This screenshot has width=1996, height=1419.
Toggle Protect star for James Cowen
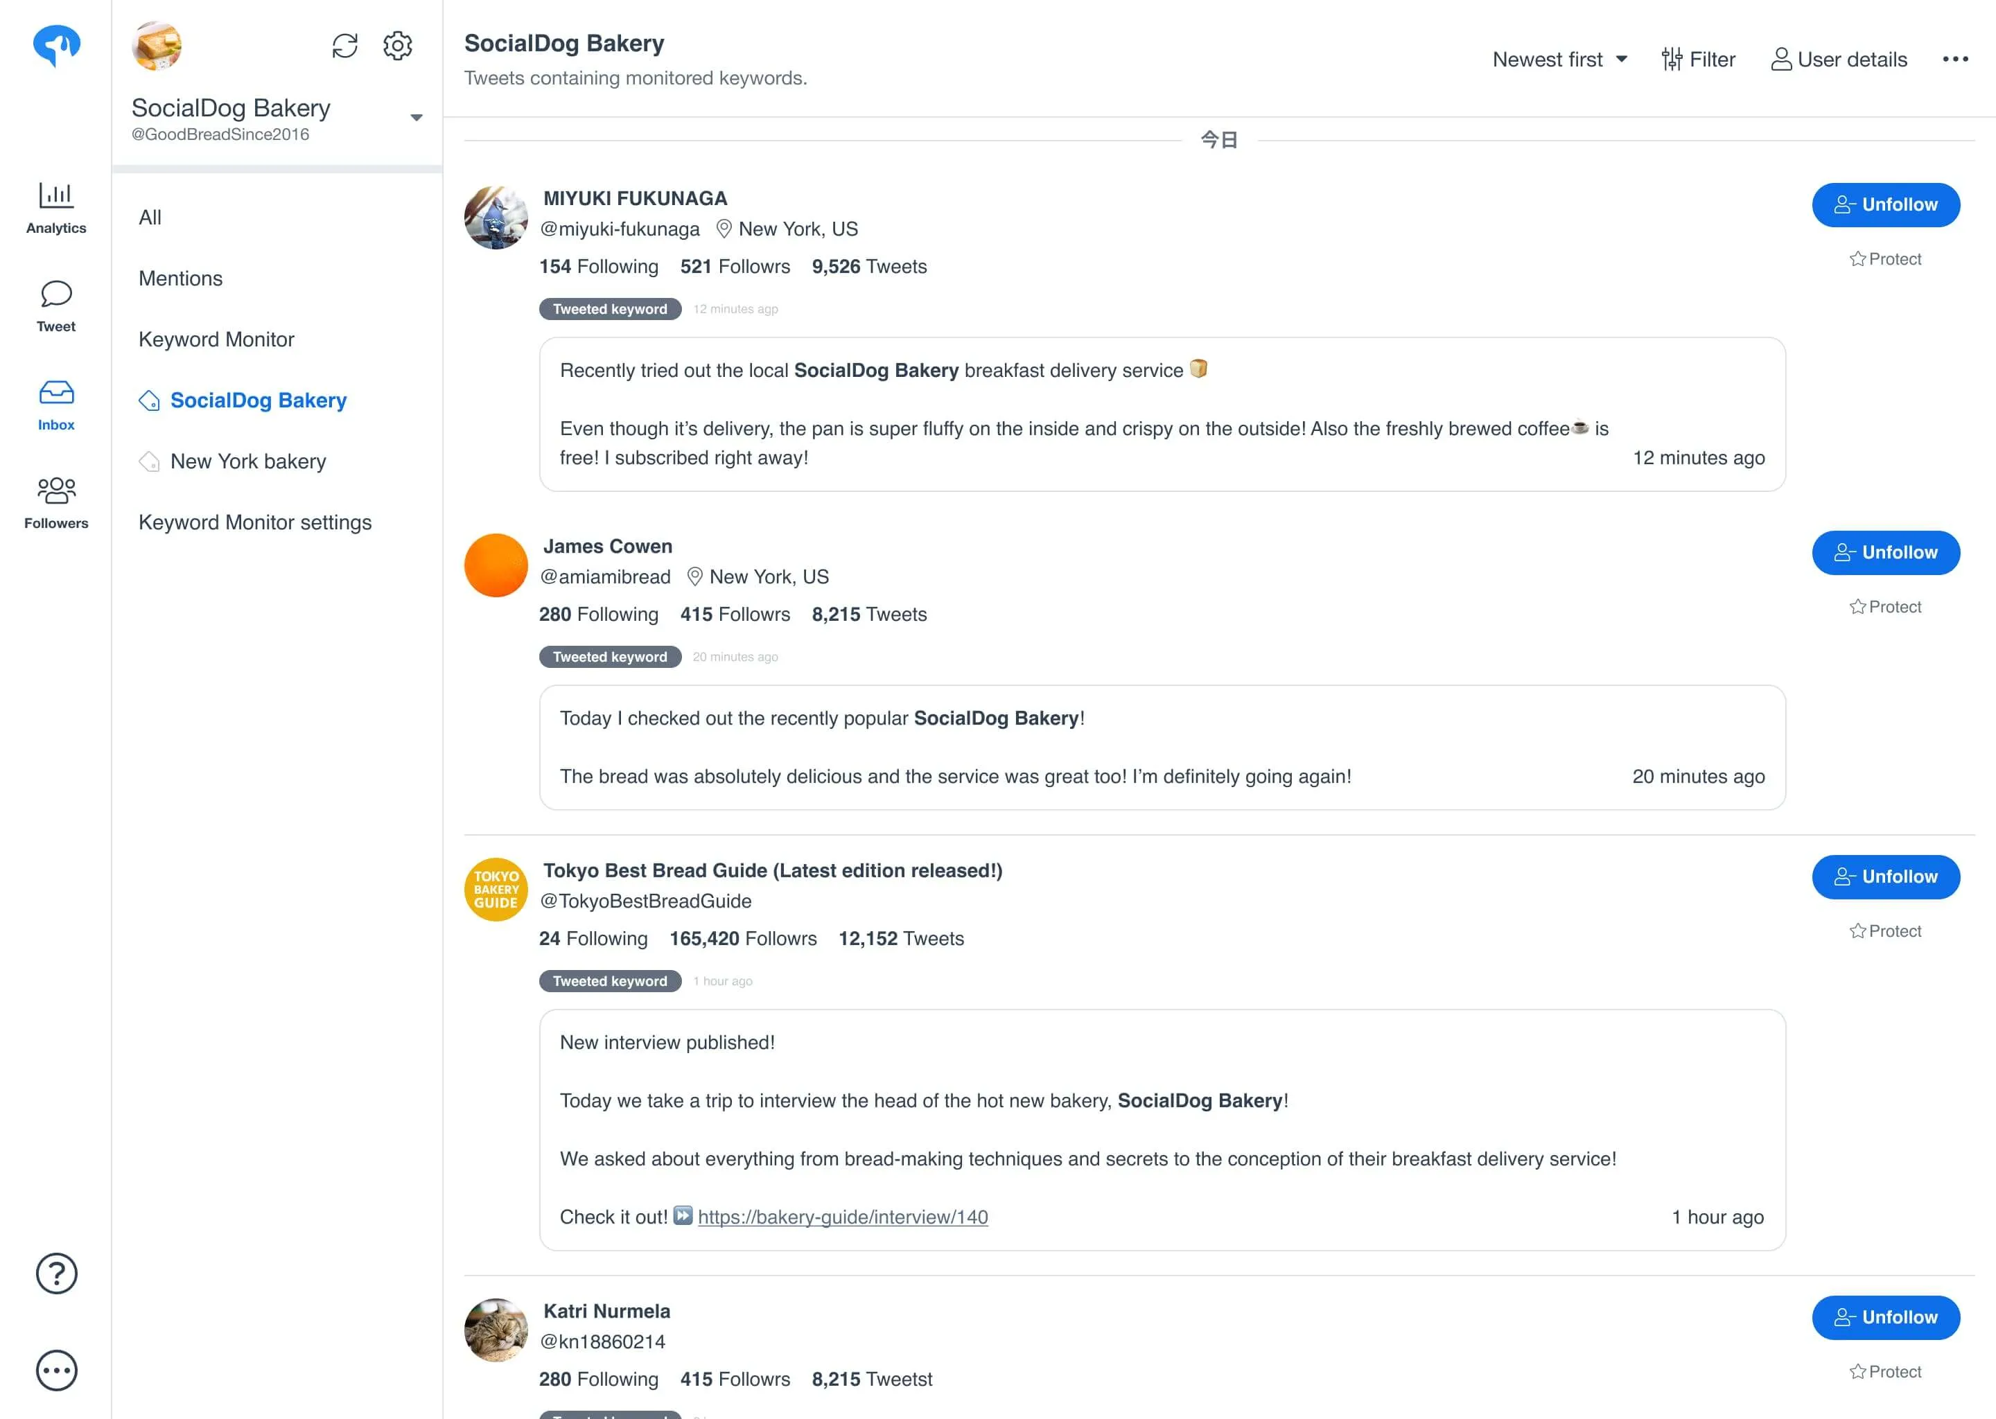pos(1885,606)
